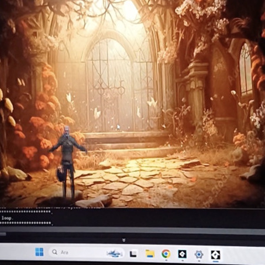Viewport: 265px width, 265px height.
Task: Click the magnifier icon in taskbar search
Action: (x=55, y=253)
